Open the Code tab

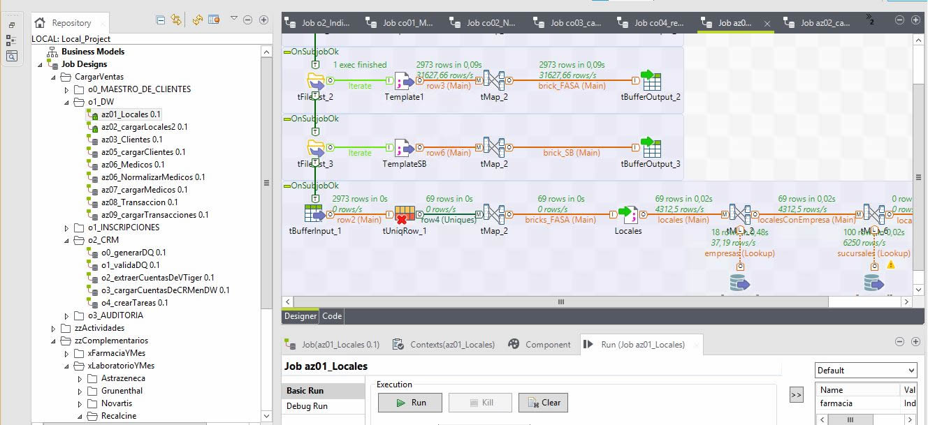pyautogui.click(x=332, y=316)
